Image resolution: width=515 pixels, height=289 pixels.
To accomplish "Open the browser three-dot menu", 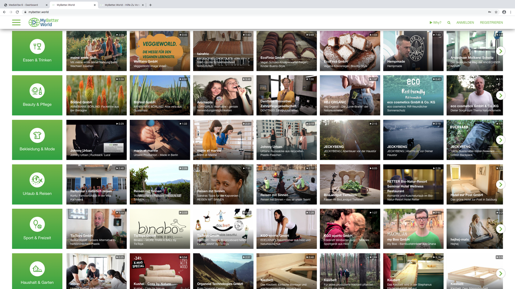I will (x=510, y=12).
